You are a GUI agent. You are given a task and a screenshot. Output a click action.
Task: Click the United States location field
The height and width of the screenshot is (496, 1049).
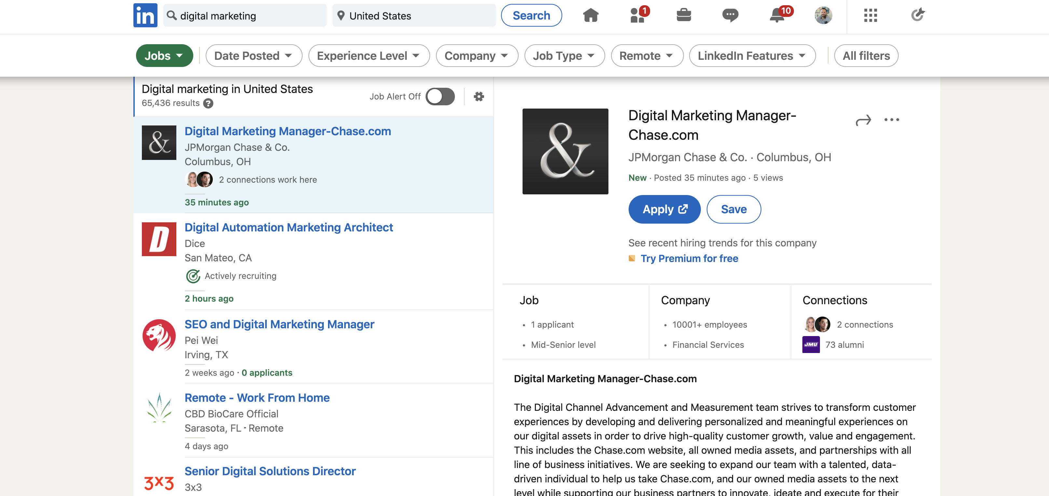click(414, 16)
